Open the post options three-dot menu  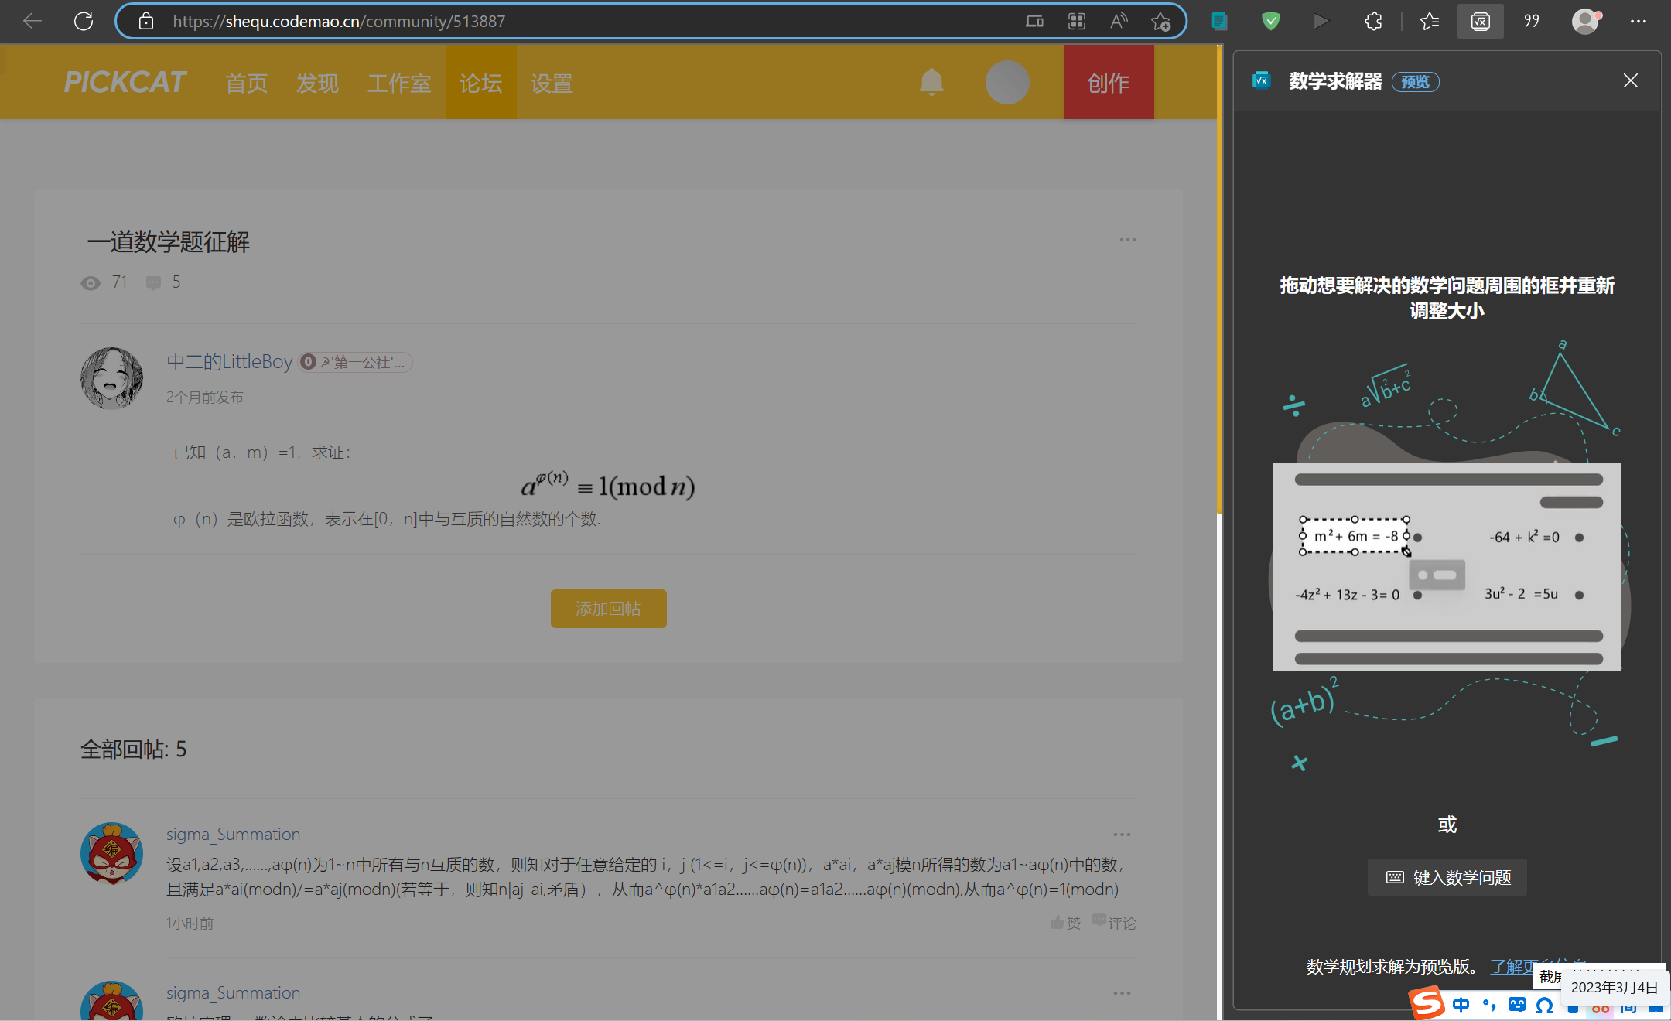tap(1128, 240)
